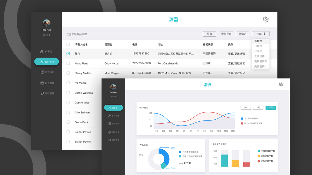Click 测测 logo in back window header
Screen dimensions: 312x175
click(174, 19)
